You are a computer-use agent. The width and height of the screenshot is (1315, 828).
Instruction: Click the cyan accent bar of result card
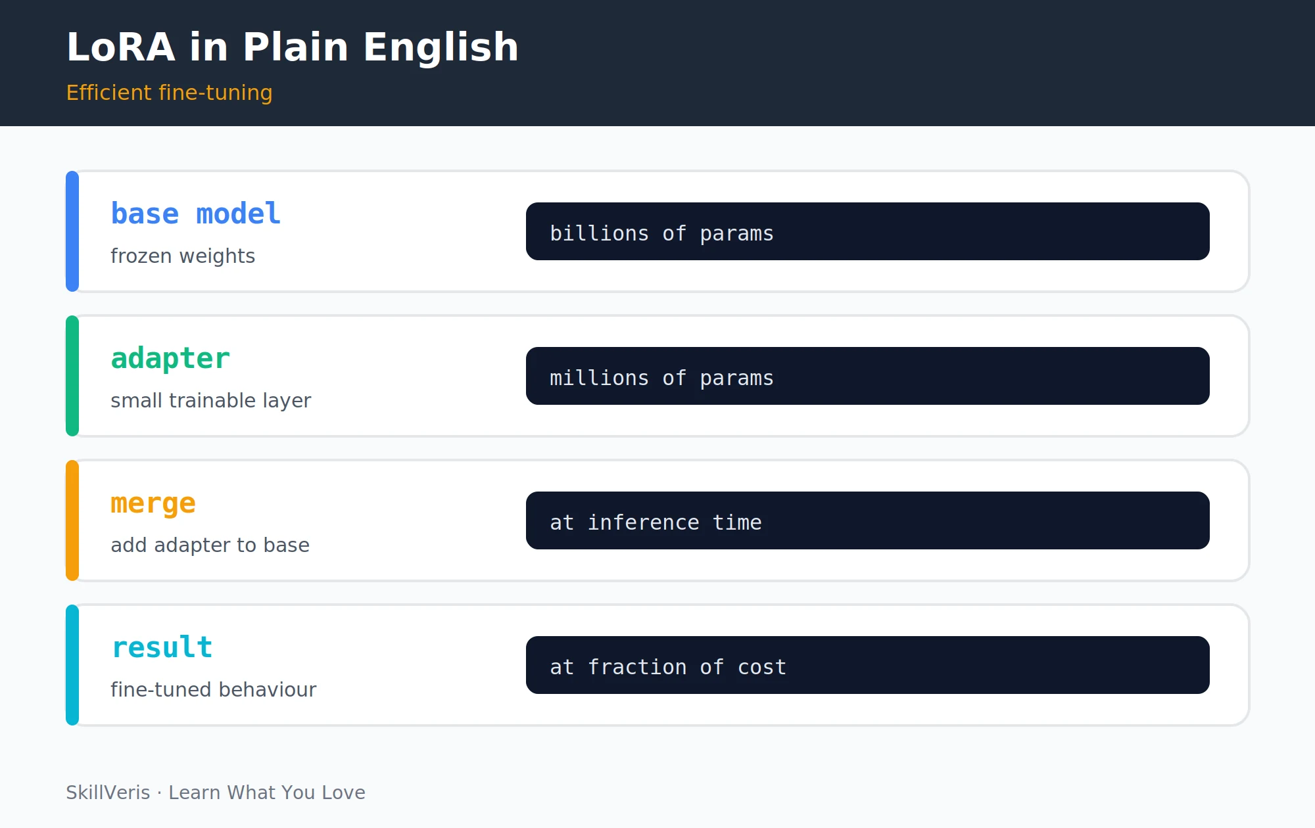coord(72,665)
